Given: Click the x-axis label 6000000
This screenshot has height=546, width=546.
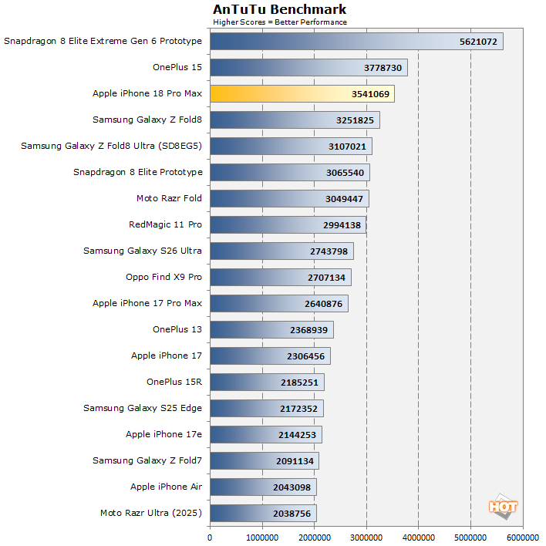Looking at the screenshot, I should click(x=523, y=538).
